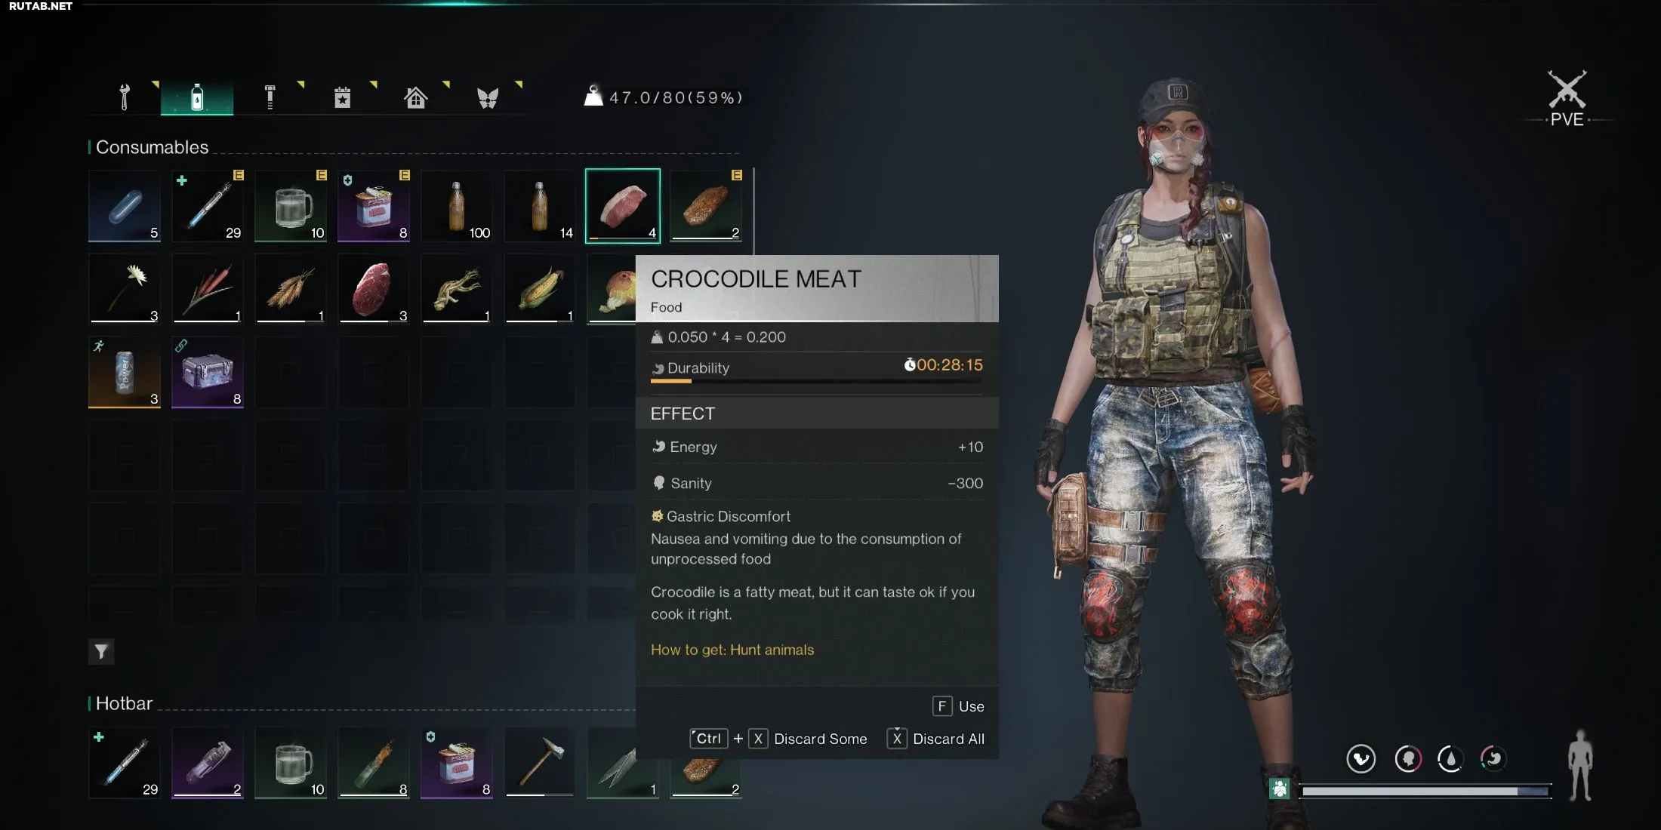Click the character body silhouette icon

click(x=1580, y=765)
